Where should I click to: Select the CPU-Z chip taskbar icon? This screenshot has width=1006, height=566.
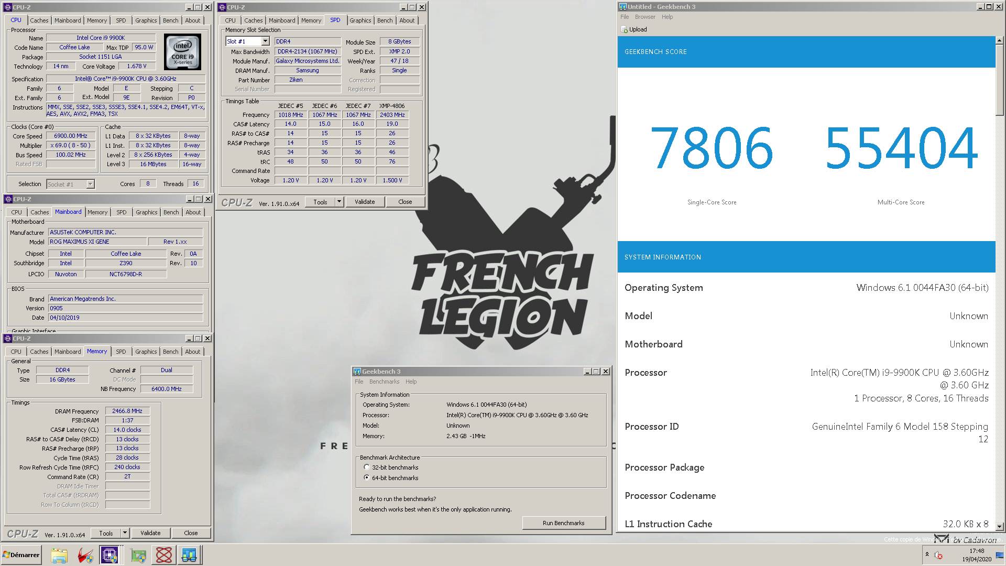pos(110,555)
